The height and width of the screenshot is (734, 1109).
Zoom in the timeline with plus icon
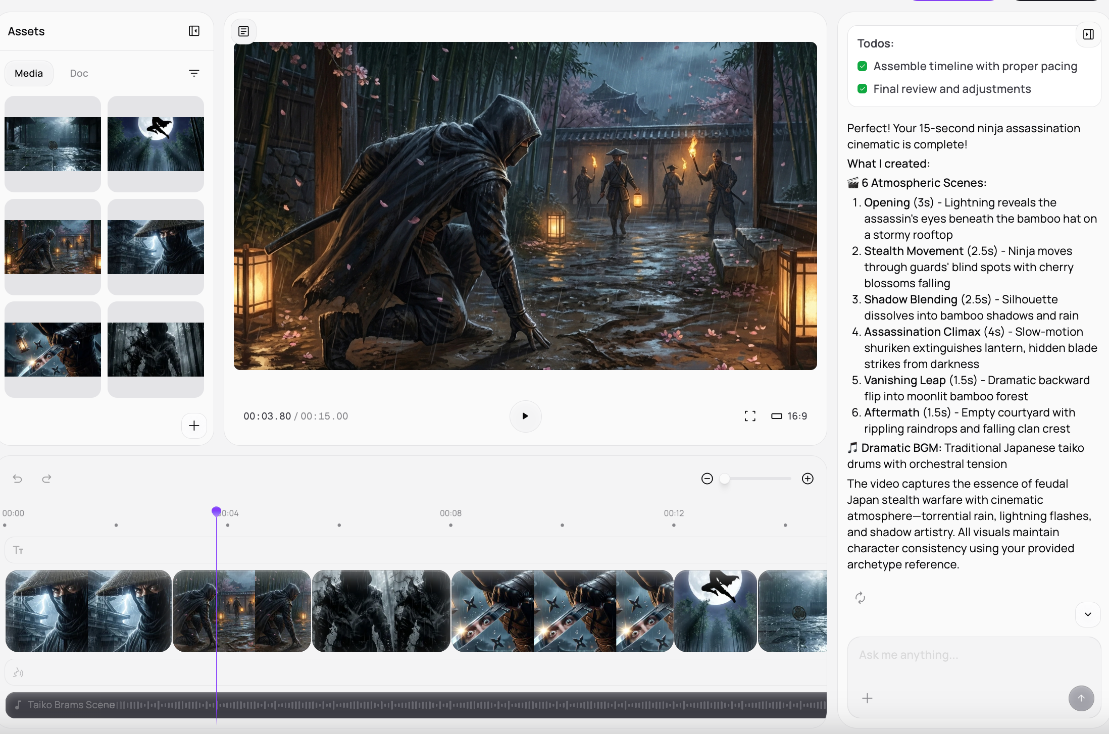coord(808,479)
